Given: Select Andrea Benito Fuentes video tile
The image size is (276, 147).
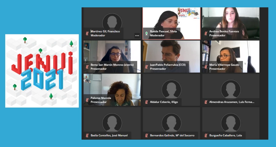Looking at the screenshot, I should click(x=231, y=23).
